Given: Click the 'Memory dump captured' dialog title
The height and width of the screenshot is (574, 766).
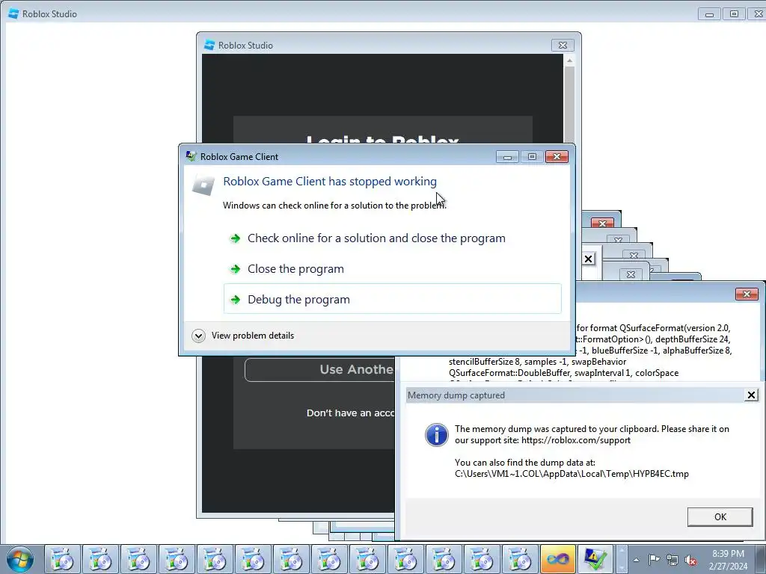Looking at the screenshot, I should [456, 395].
